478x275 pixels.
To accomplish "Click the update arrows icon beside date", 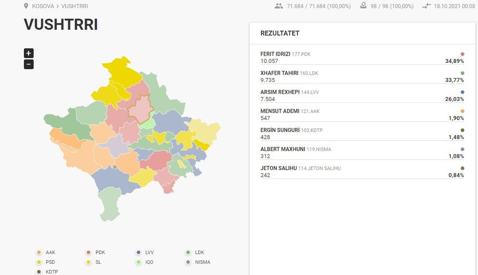I will point(426,6).
